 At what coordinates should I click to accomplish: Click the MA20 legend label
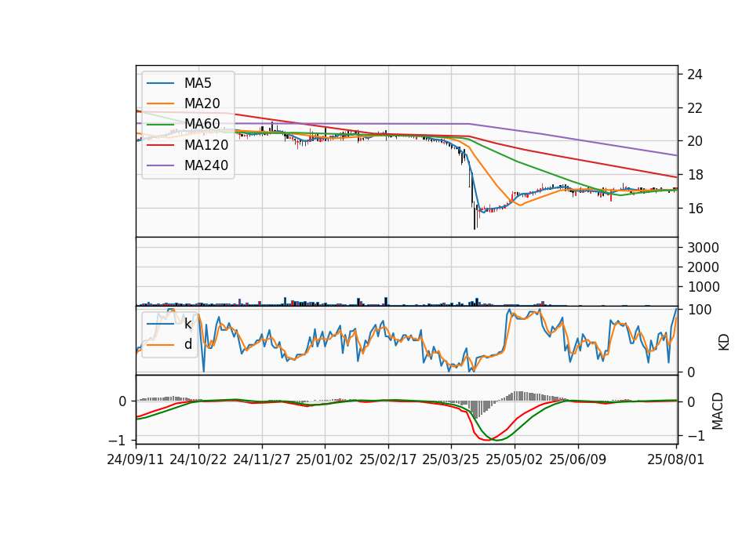tap(202, 103)
